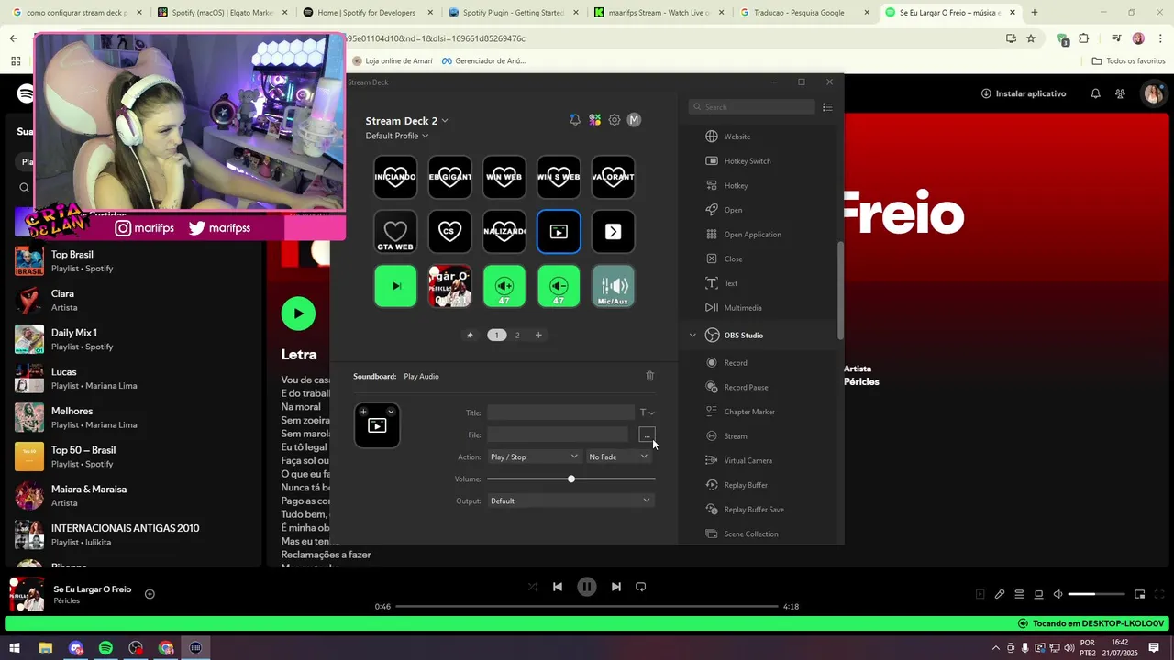Toggle repeat in Spotify player
The width and height of the screenshot is (1174, 660).
(x=641, y=587)
